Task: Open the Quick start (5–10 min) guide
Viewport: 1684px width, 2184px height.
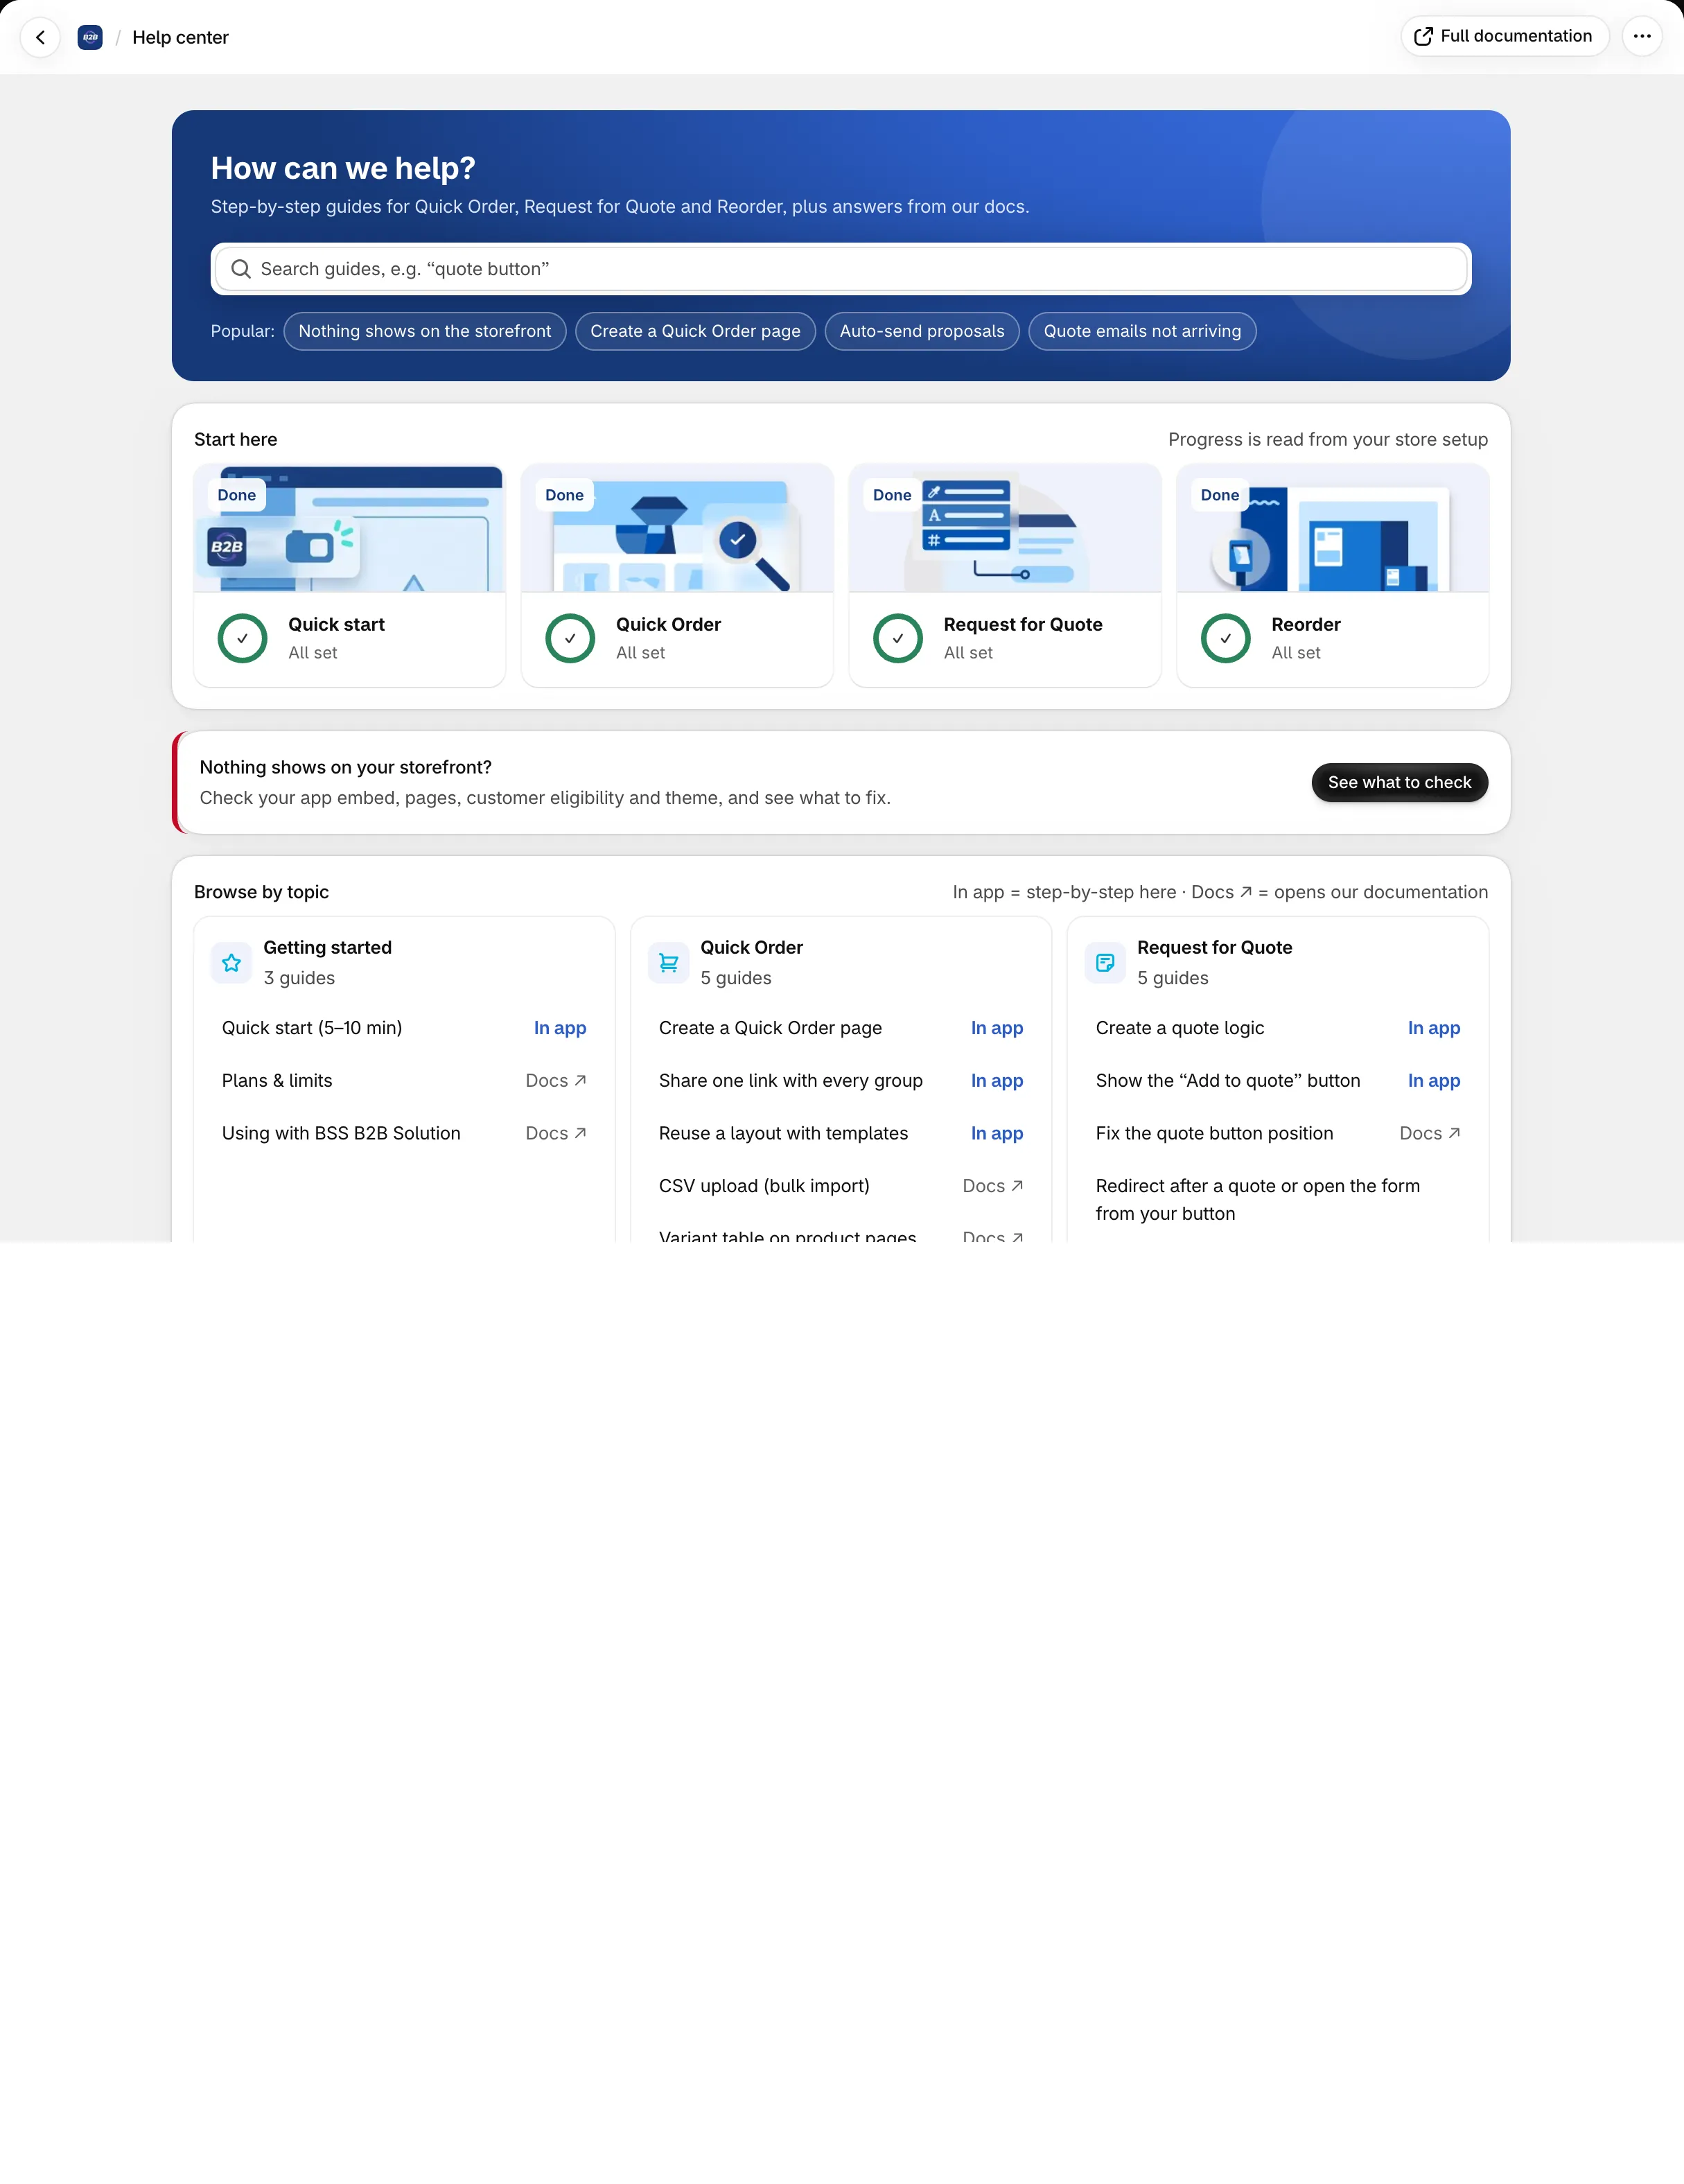Action: coord(404,1028)
